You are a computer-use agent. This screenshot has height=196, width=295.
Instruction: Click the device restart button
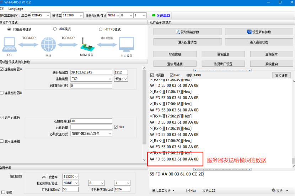tap(223, 54)
